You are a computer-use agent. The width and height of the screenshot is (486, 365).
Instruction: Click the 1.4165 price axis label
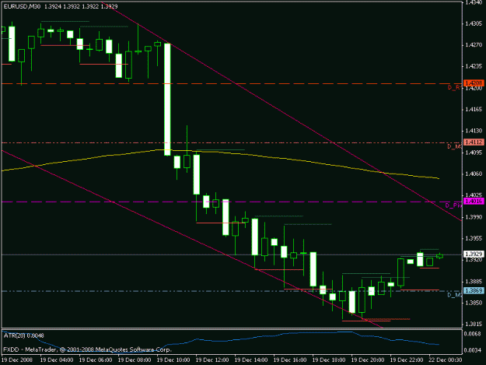pos(474,110)
